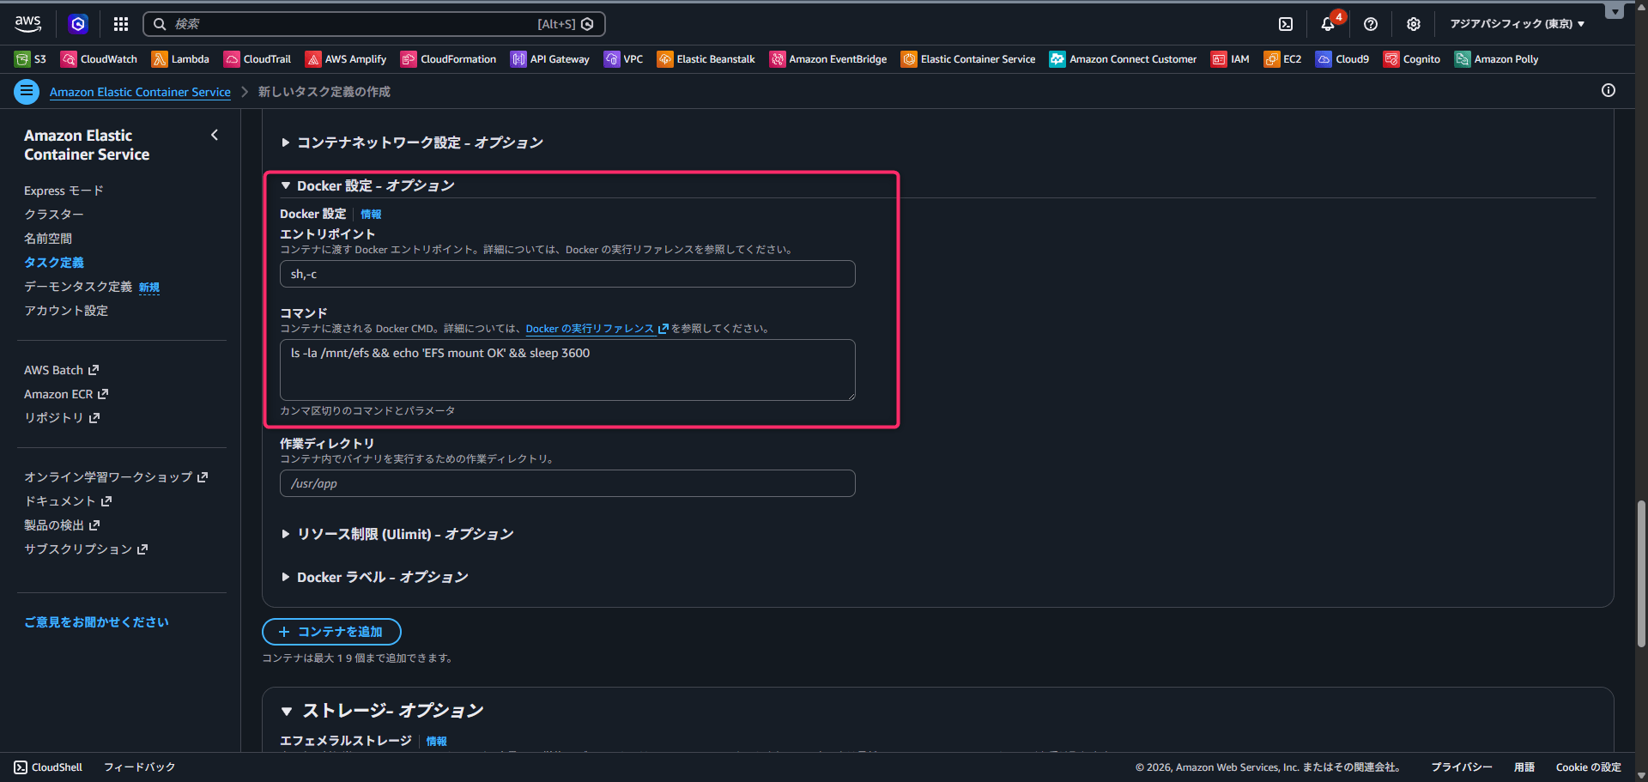Viewport: 1648px width, 782px height.
Task: Open the services grid menu
Action: pos(121,24)
